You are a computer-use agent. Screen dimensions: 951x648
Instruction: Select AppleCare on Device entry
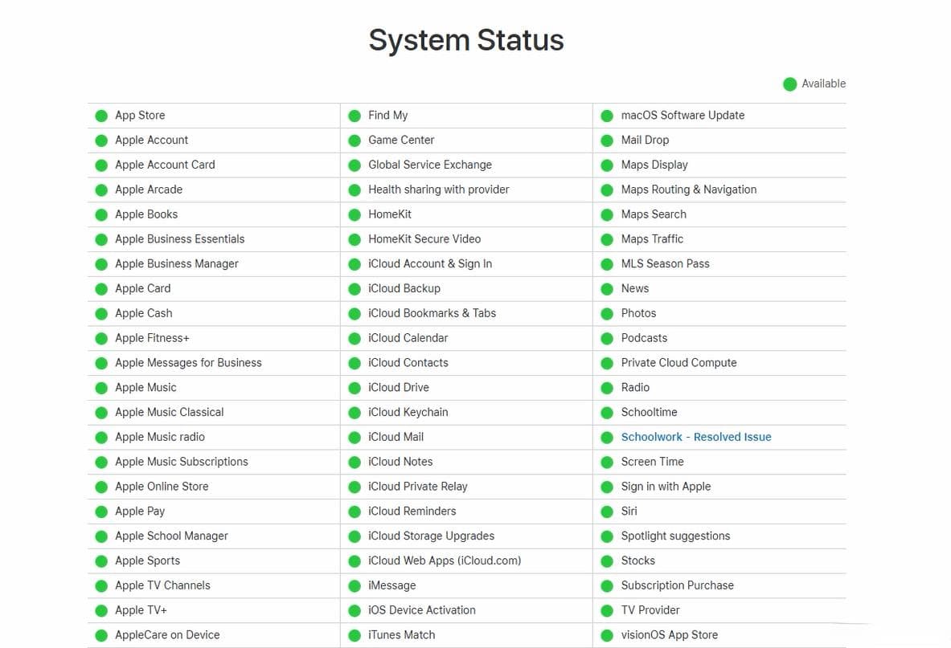[167, 634]
